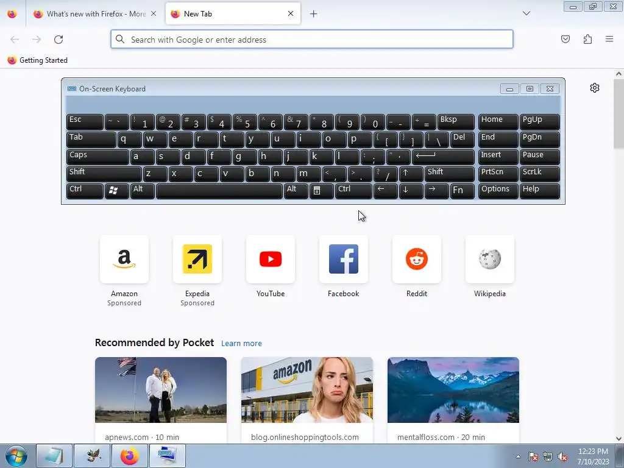
Task: Toggle left Alt key on On-Screen Keyboard
Action: [143, 191]
